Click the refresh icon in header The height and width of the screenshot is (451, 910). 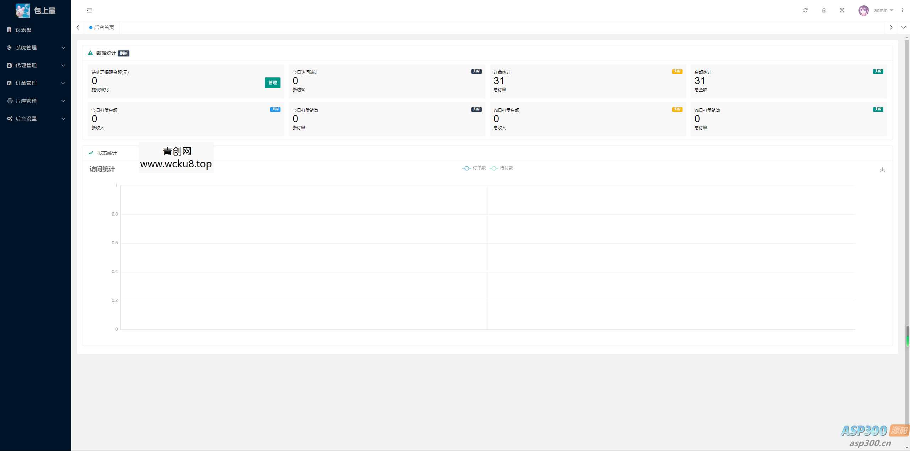tap(805, 10)
